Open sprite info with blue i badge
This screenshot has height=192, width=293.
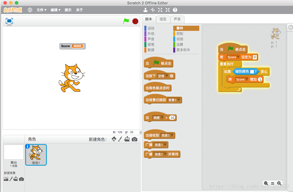[x=27, y=146]
